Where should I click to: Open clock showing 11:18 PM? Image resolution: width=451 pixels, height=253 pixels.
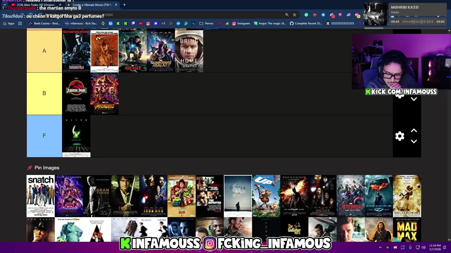click(435, 247)
